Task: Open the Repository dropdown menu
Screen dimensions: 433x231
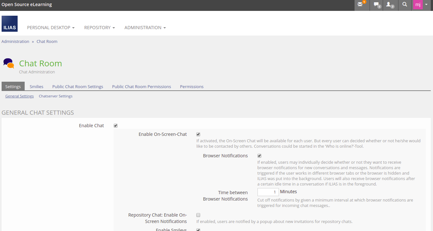Action: (x=99, y=28)
